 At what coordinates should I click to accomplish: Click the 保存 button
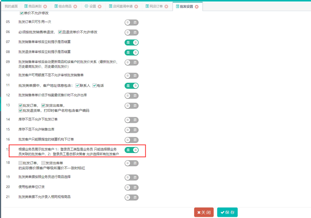pyautogui.click(x=227, y=212)
